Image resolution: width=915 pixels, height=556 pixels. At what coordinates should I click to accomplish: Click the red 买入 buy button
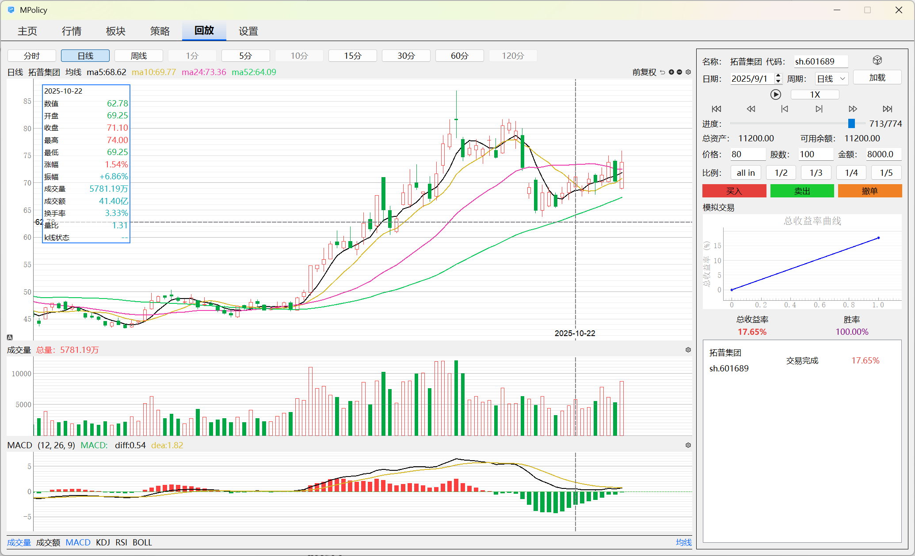(x=734, y=191)
